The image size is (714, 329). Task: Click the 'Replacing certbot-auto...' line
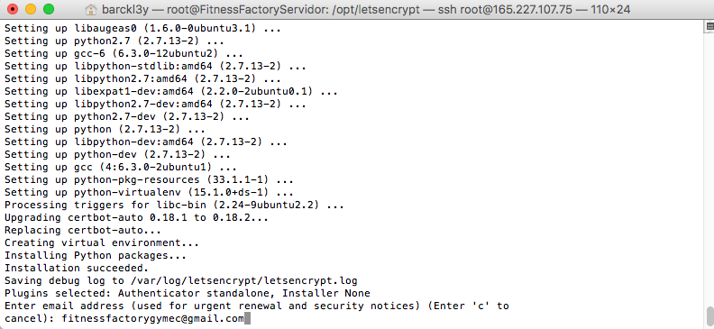tap(83, 230)
